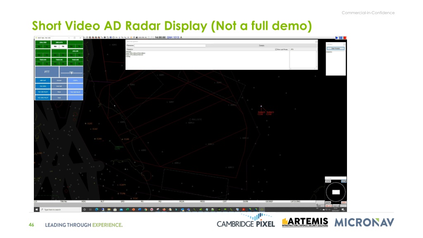Image resolution: width=423 pixels, height=238 pixels.
Task: Click the Windows taskbar search box
Action: coord(61,209)
